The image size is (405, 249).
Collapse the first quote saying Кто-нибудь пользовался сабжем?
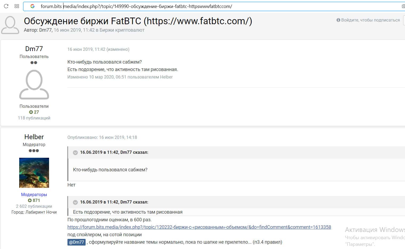pos(75,152)
